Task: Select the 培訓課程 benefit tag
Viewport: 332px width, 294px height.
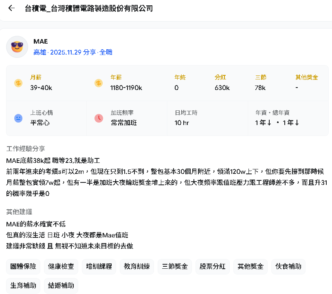Action: click(99, 266)
